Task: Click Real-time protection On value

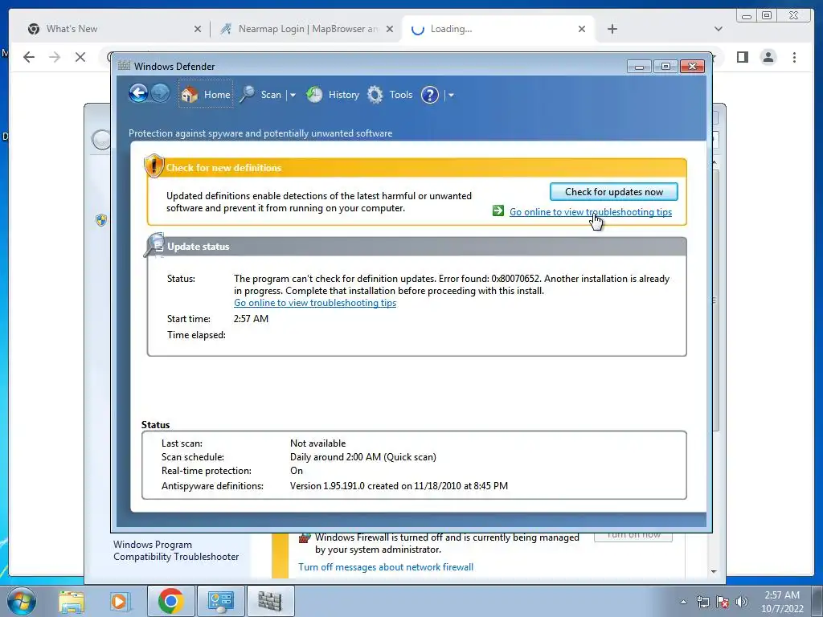Action: 297,471
